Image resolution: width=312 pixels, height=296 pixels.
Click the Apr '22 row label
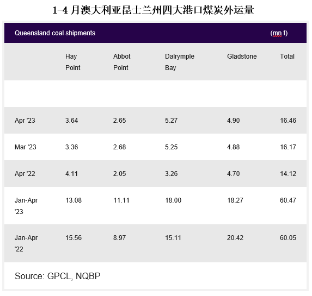click(x=25, y=173)
